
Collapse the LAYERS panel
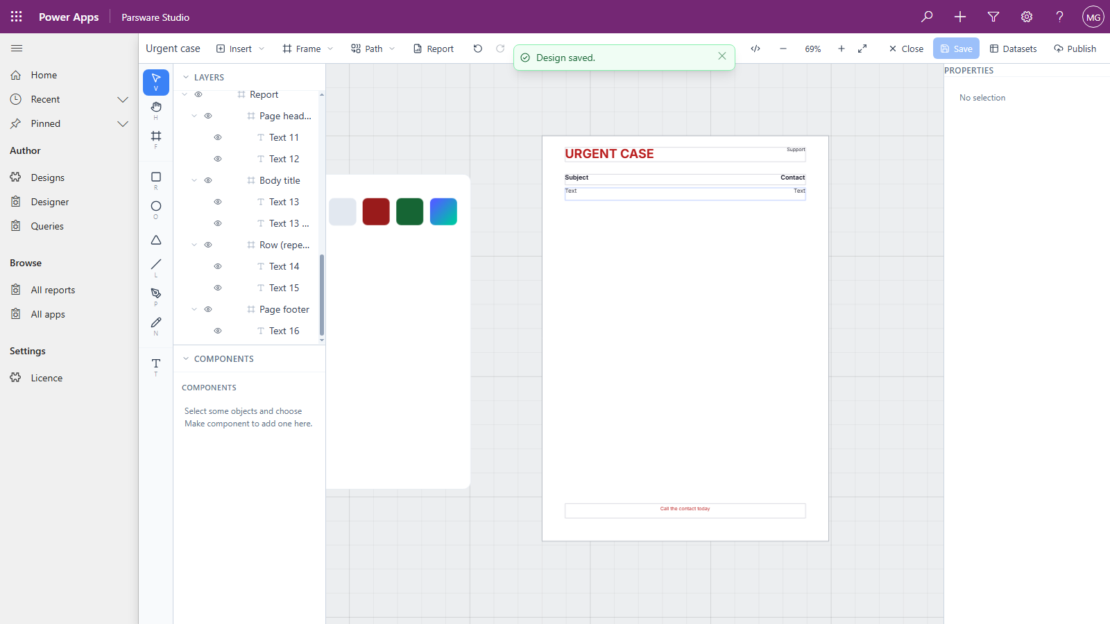[x=186, y=78]
